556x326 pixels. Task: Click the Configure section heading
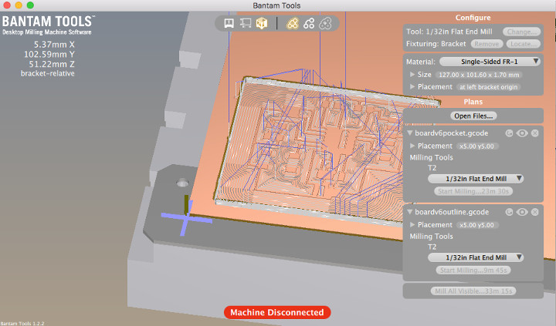473,18
